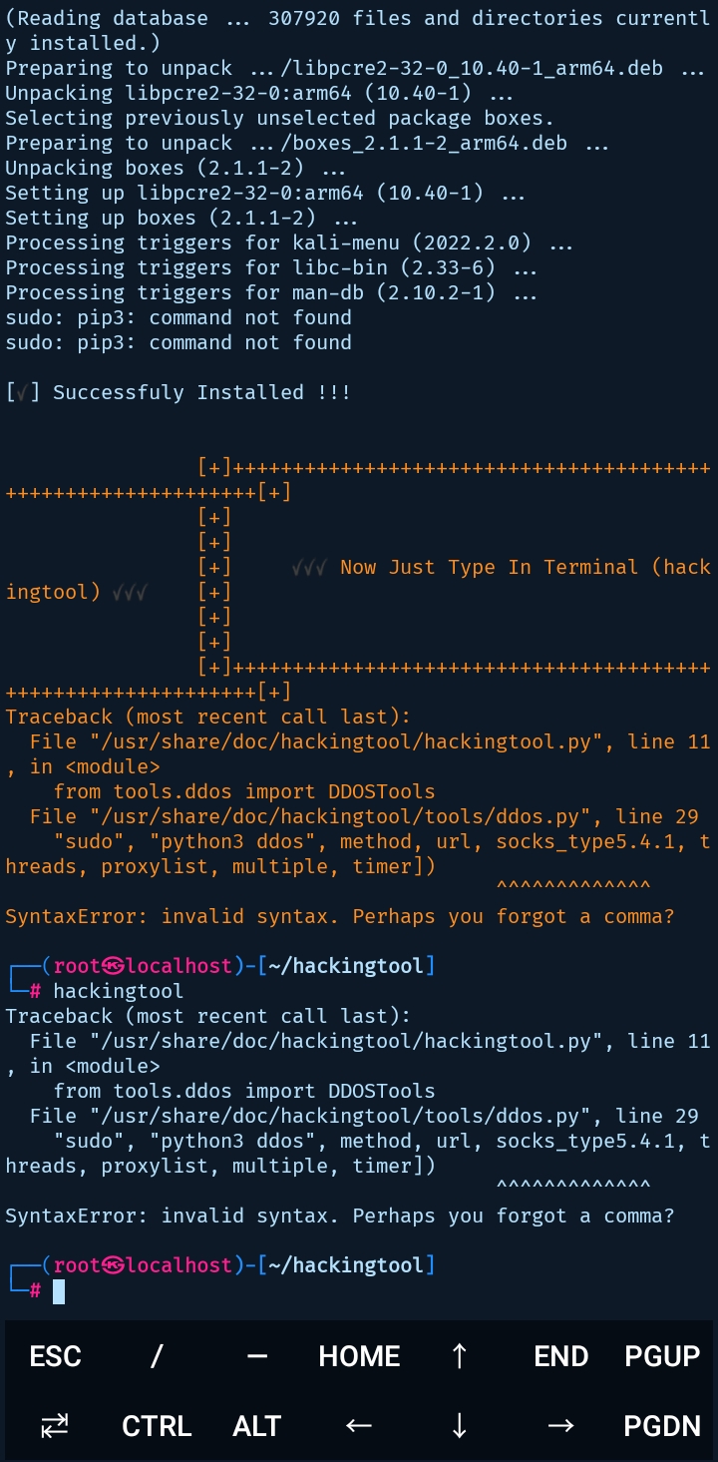Toggle the CTRL modifier key

tap(156, 1425)
